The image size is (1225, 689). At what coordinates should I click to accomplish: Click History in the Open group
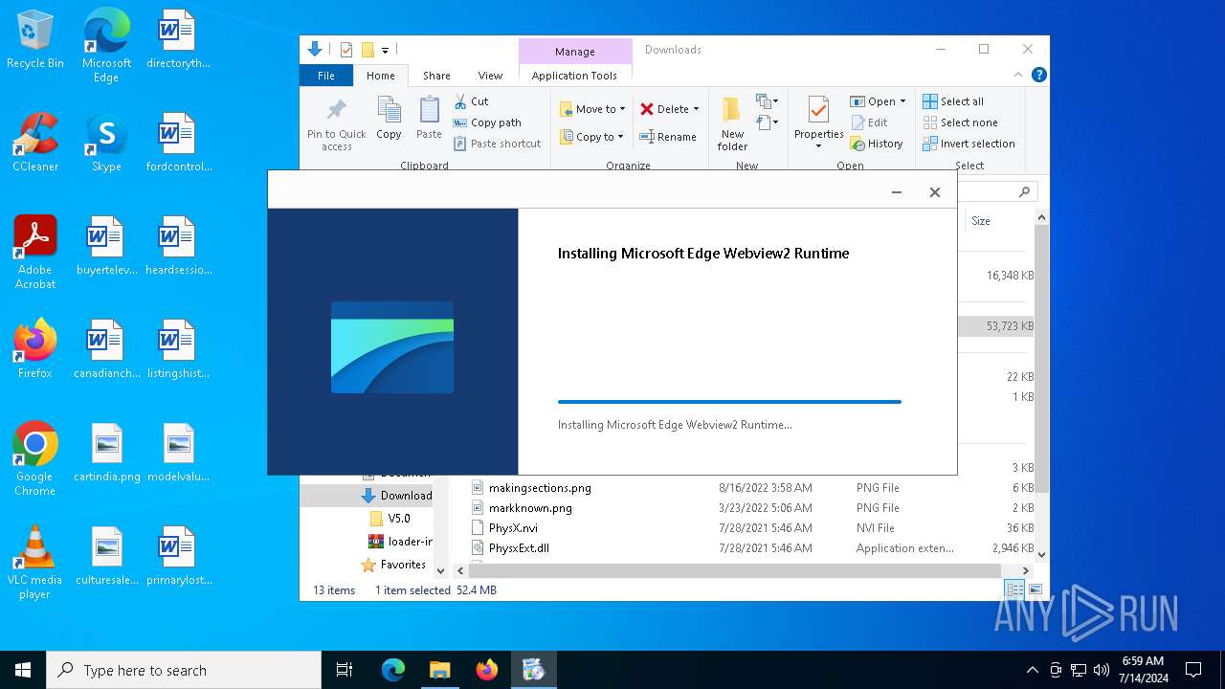point(876,144)
